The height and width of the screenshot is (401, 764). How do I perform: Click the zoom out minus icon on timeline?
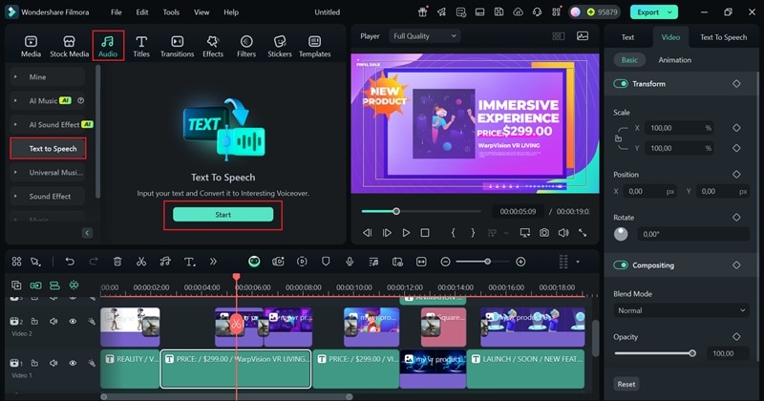coord(445,262)
